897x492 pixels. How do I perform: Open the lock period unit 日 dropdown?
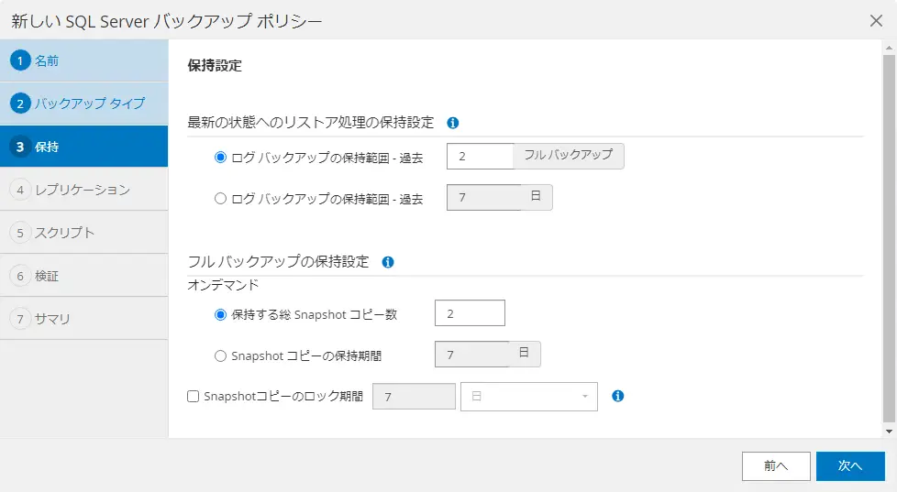(529, 397)
